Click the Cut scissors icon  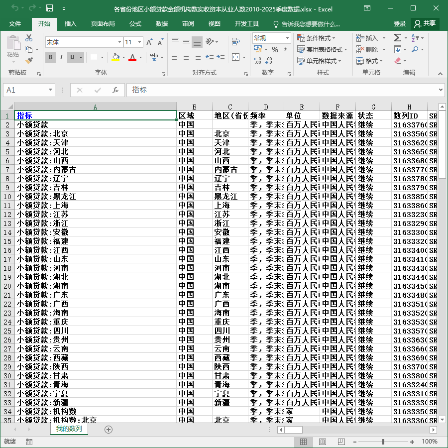click(x=29, y=38)
